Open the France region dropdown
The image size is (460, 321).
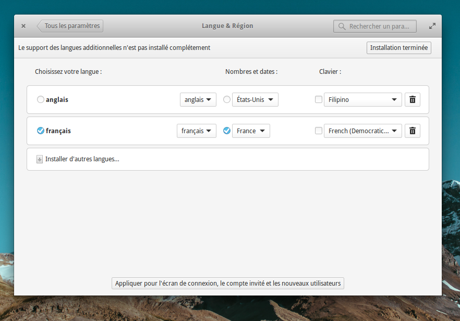click(x=251, y=131)
